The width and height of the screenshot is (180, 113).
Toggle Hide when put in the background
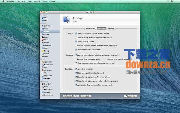click(x=76, y=73)
